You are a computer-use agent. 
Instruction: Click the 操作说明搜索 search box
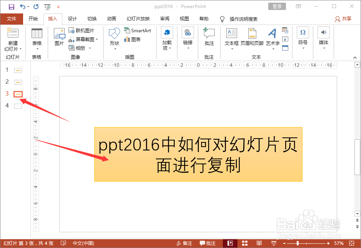coord(243,19)
